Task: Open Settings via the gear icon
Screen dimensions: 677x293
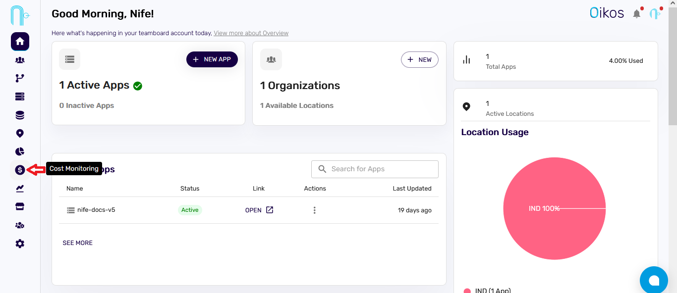Action: coord(19,243)
